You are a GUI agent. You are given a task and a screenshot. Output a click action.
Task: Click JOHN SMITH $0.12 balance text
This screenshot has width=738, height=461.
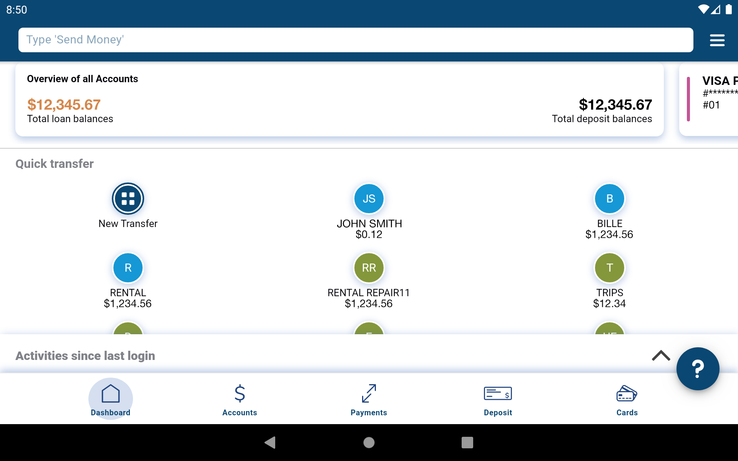[369, 235]
